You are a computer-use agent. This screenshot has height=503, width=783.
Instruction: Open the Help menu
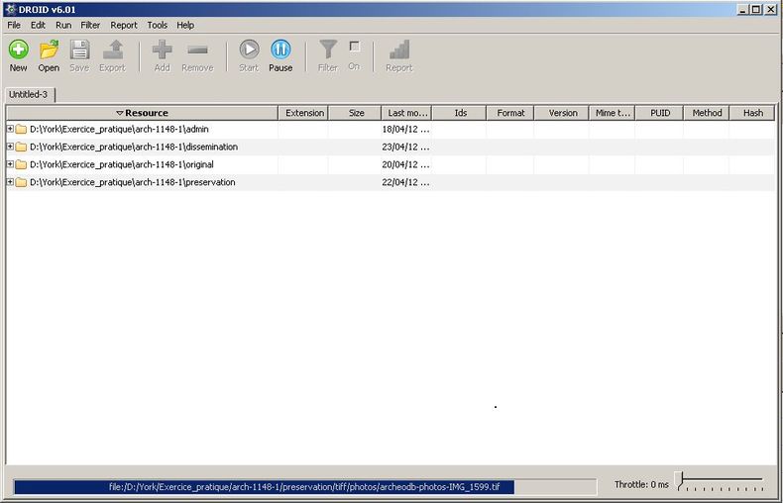coord(185,25)
